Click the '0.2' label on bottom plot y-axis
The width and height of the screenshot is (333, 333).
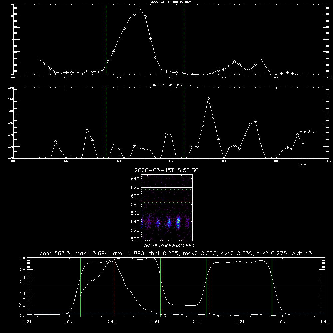pyautogui.click(x=22, y=305)
